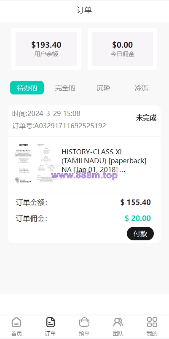Click the HISTORY-CLASS XI product title
Screen dimensions: 169x339
tap(104, 161)
